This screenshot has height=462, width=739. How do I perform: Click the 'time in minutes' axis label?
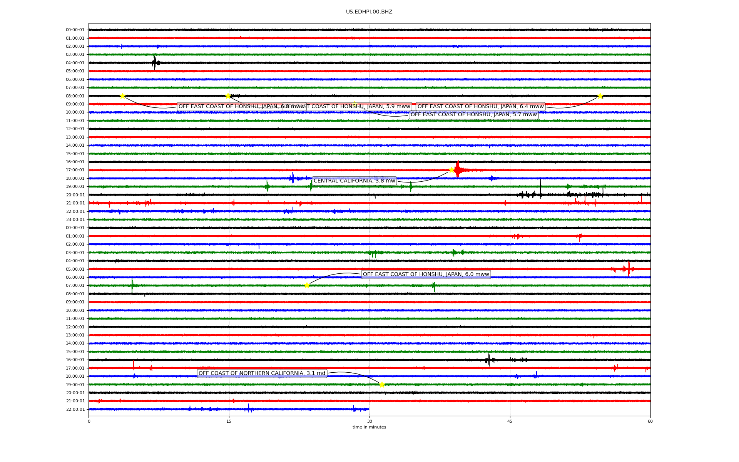pos(369,427)
